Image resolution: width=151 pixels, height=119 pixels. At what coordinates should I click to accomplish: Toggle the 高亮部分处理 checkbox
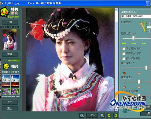[x=123, y=54]
